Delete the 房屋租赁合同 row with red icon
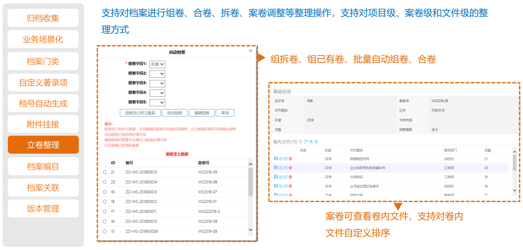The height and width of the screenshot is (250, 523). pyautogui.click(x=290, y=159)
